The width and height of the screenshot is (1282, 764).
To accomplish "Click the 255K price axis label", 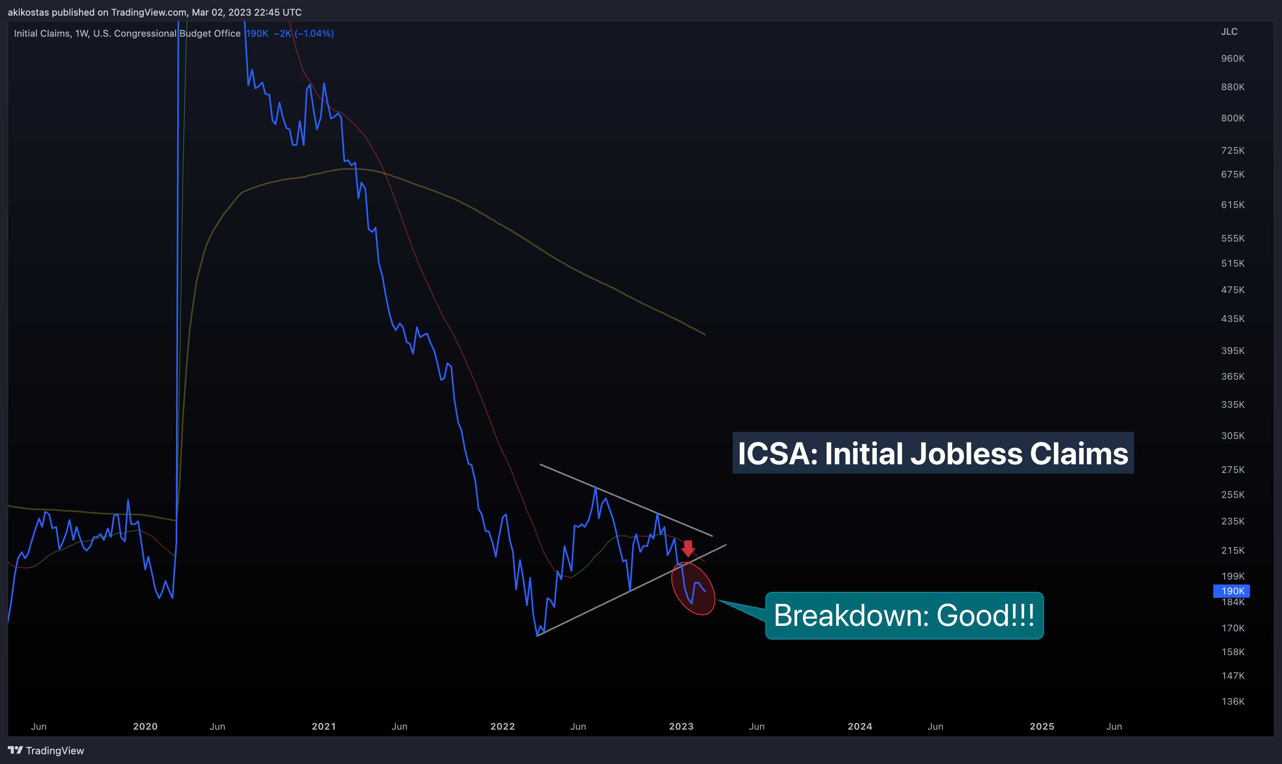I will point(1232,495).
